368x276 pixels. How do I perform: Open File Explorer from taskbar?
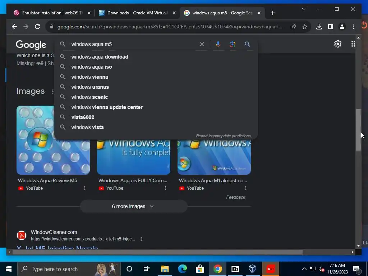tap(165, 269)
